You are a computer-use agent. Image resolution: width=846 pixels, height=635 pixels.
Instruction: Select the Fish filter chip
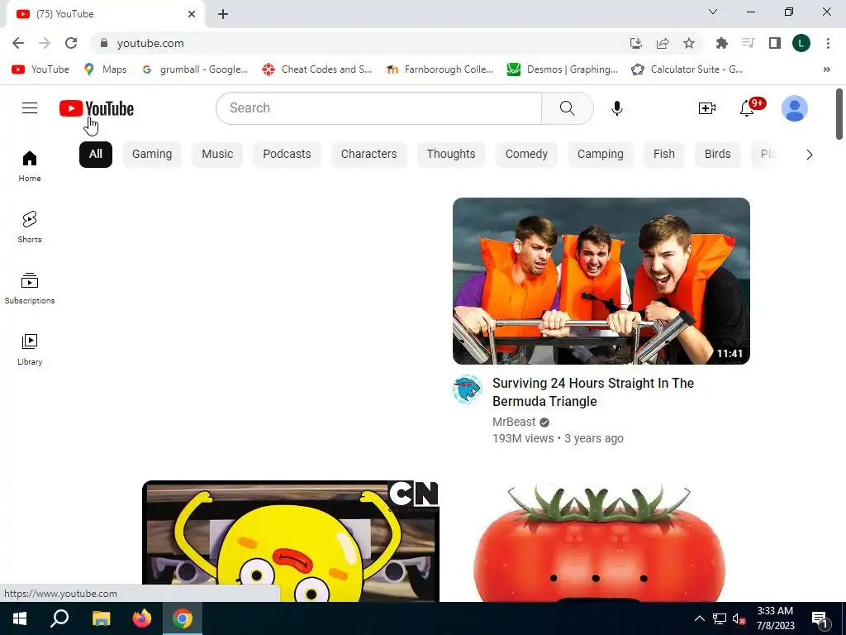point(664,155)
